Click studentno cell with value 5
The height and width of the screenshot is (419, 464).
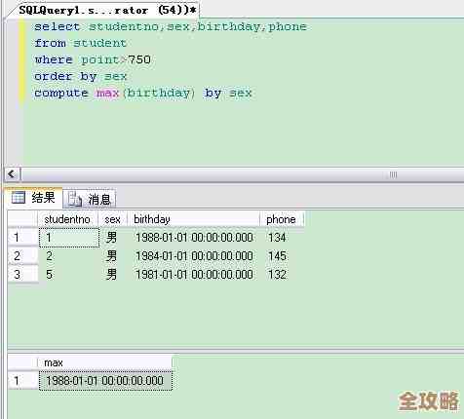[69, 275]
